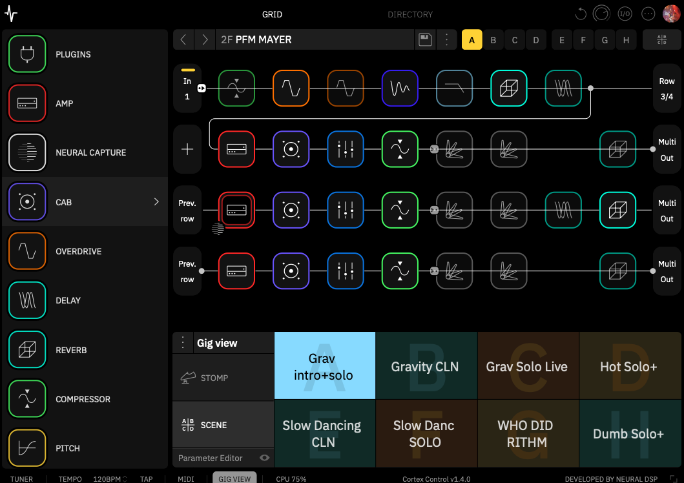Choose the Overdrive category icon
Screen dimensions: 684x483
(27, 251)
